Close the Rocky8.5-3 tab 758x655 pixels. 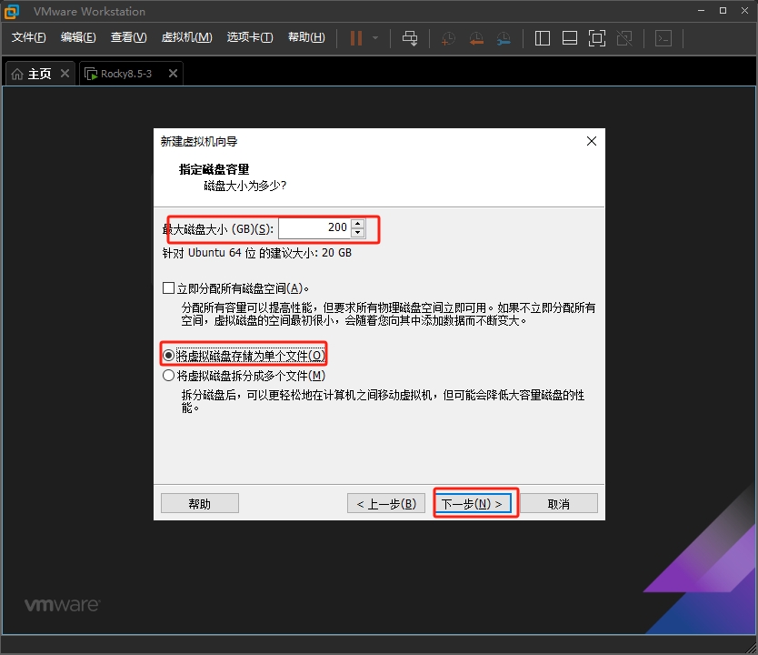coord(173,73)
